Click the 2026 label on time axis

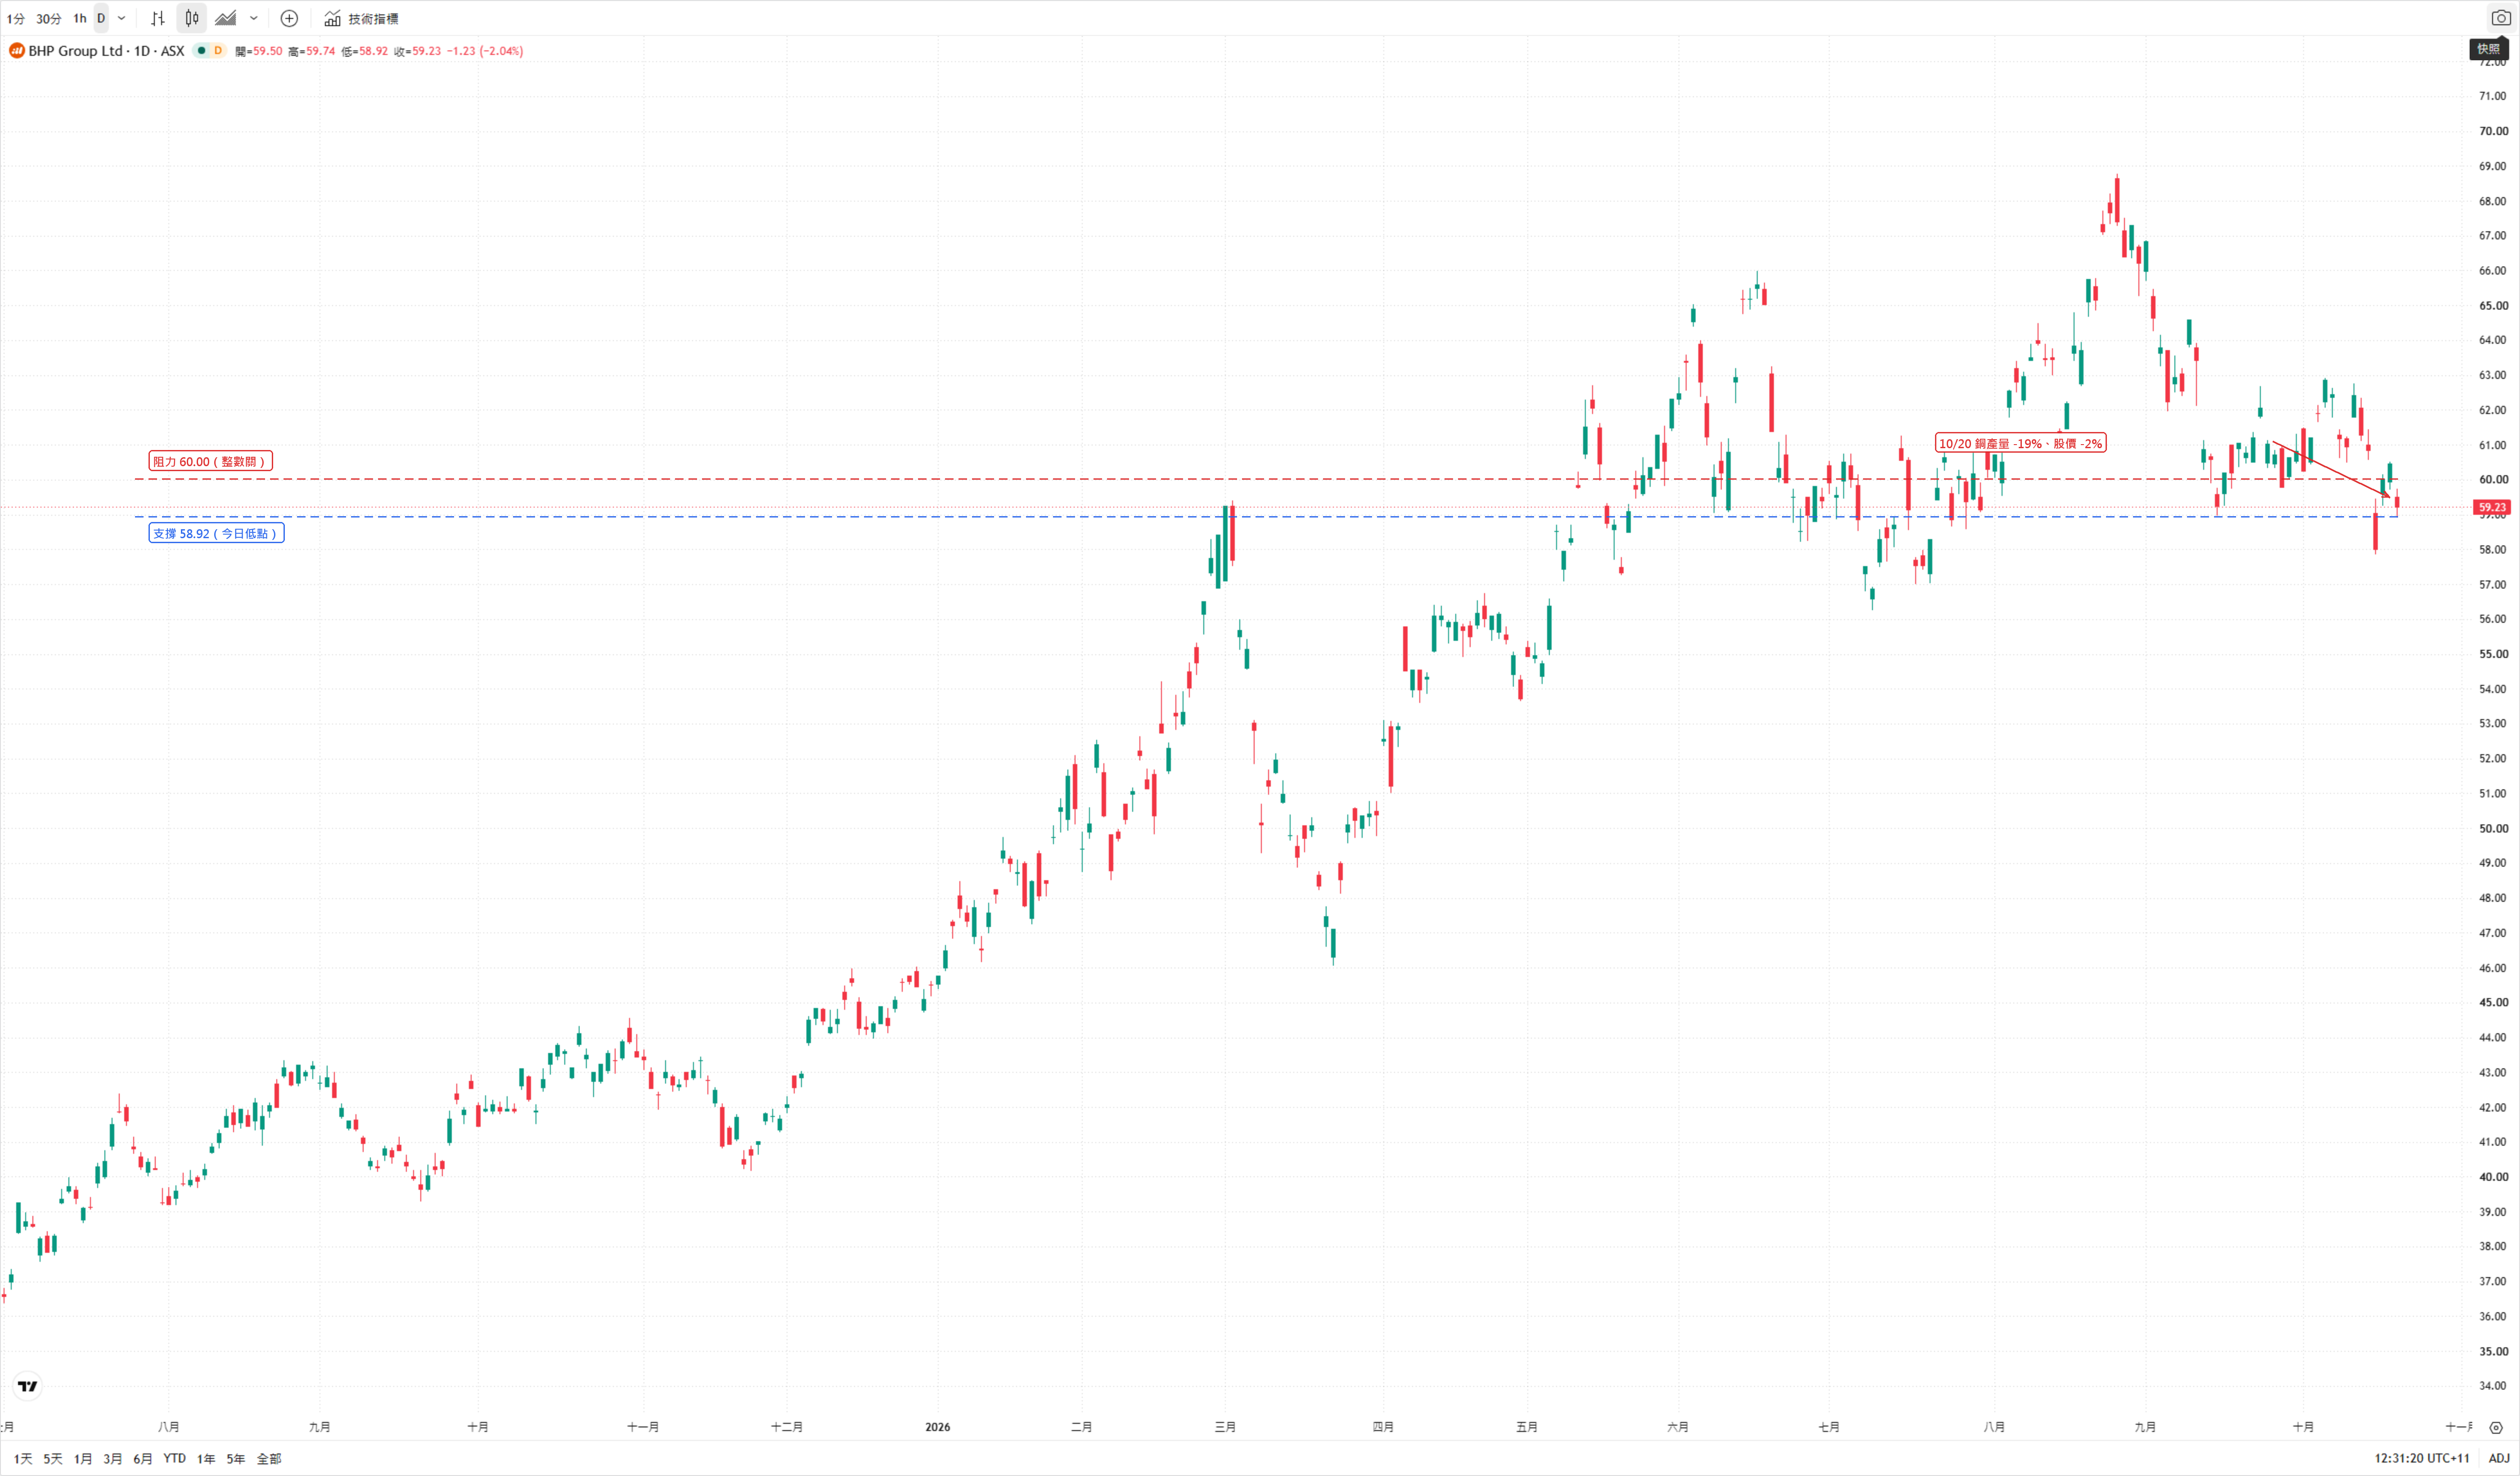(938, 1428)
